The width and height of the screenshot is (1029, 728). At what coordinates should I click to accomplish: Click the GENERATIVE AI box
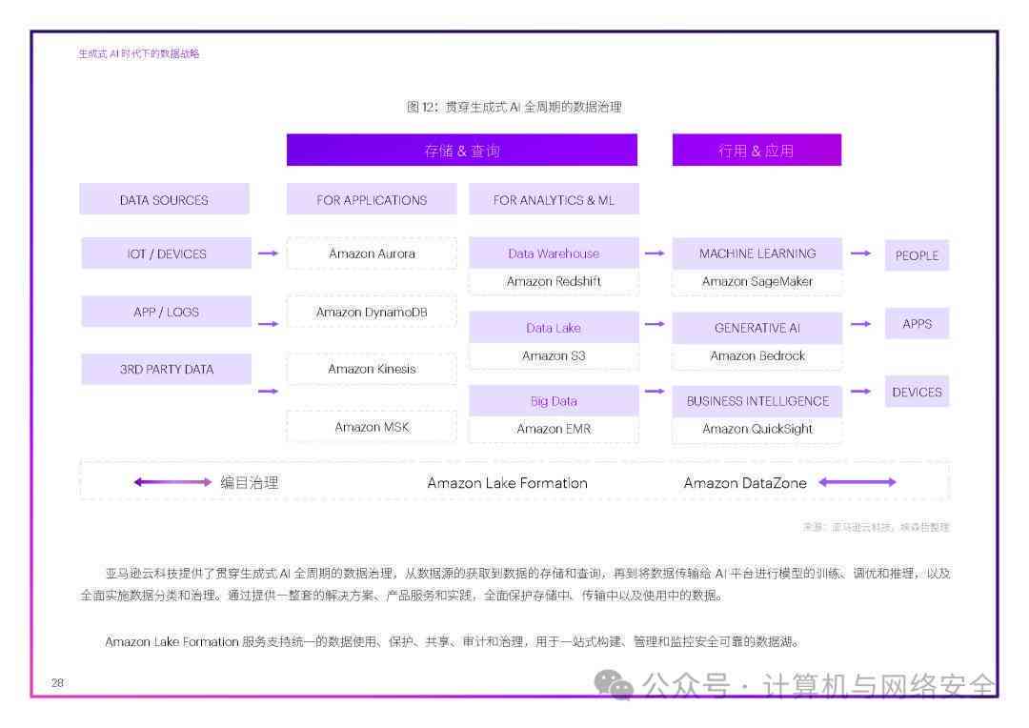pyautogui.click(x=757, y=328)
